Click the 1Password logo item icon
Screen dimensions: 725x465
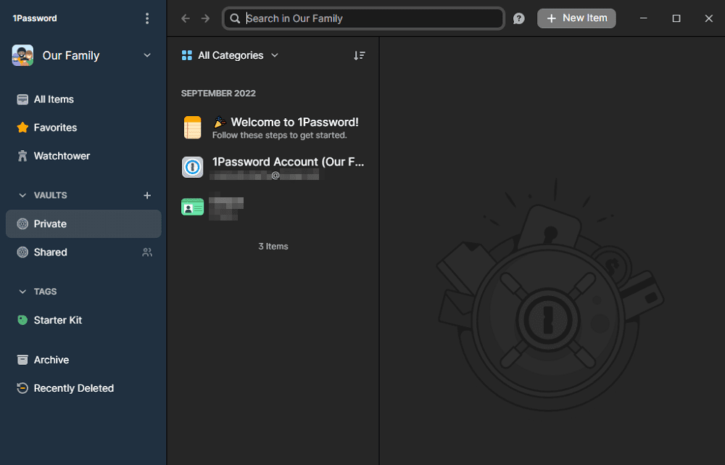coord(192,168)
